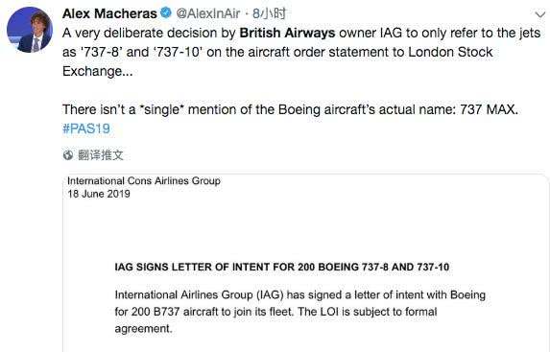Click the tweet line mentioning London Stock Exchange
Screen dimensions: 550x352
coord(277,52)
